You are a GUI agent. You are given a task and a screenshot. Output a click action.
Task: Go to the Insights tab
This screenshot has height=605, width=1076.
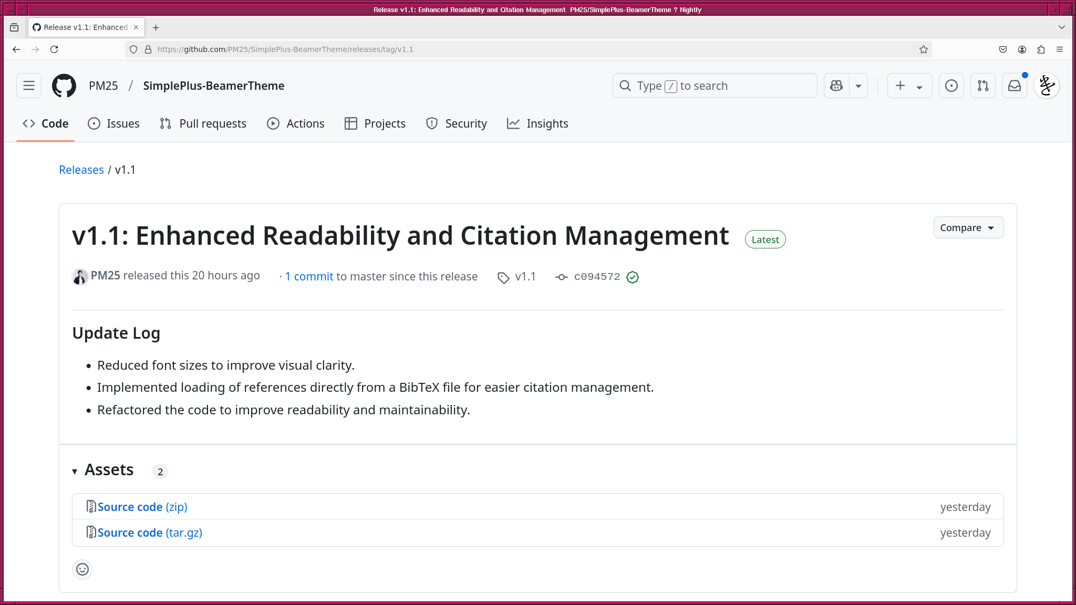[537, 123]
